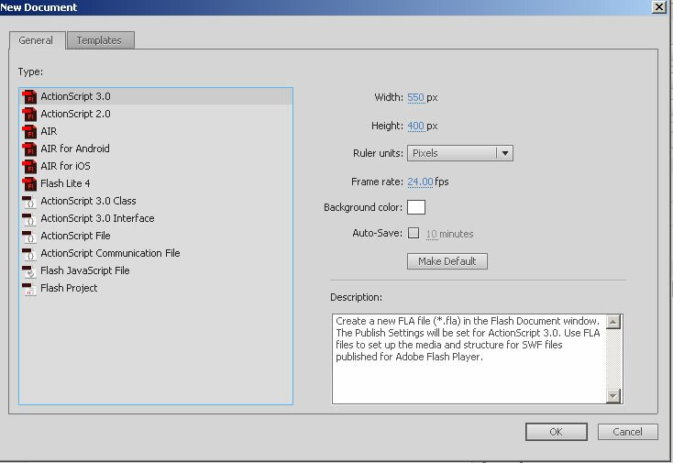
Task: Click the Cancel button
Action: tap(627, 432)
